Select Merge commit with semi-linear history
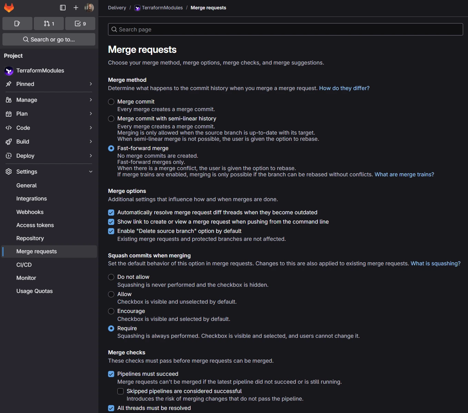Screen dimensions: 468x413 coord(111,119)
